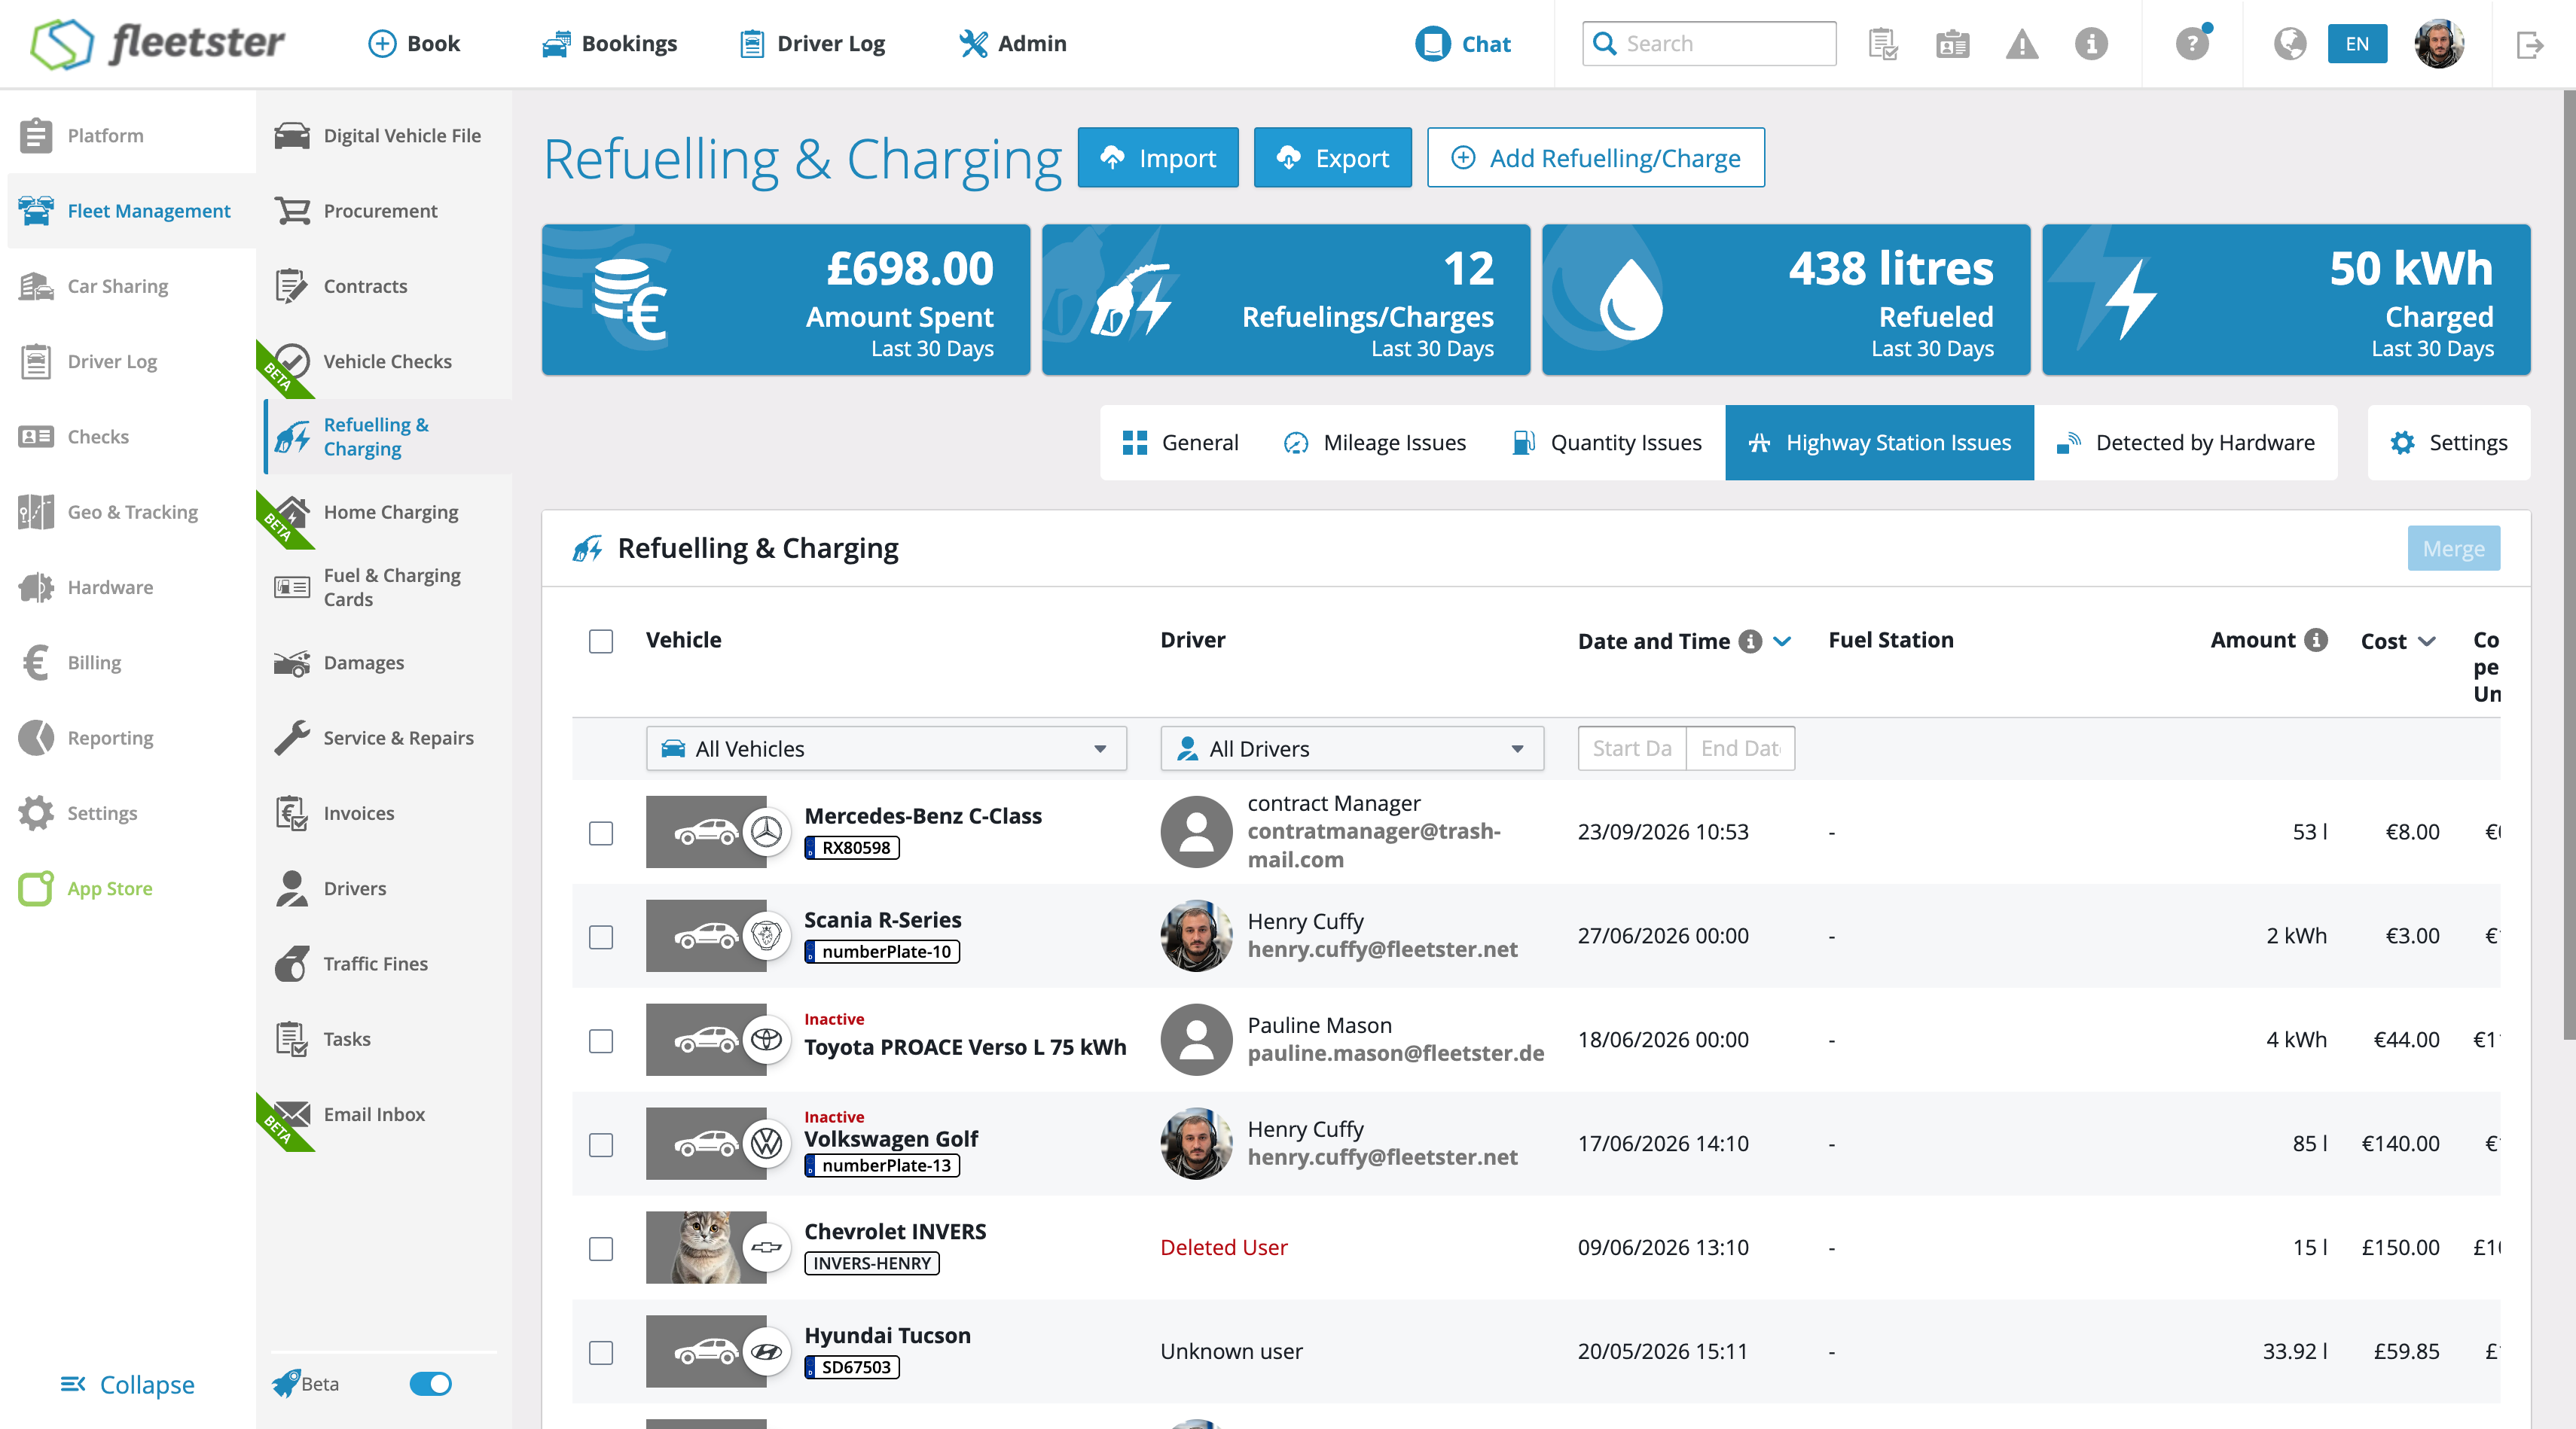Click the Export button
This screenshot has height=1429, width=2576.
(x=1333, y=158)
